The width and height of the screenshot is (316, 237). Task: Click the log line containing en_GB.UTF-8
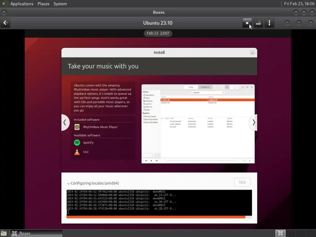122,209
